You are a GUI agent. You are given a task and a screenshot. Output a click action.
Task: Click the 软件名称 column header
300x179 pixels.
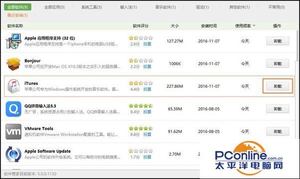coord(15,26)
